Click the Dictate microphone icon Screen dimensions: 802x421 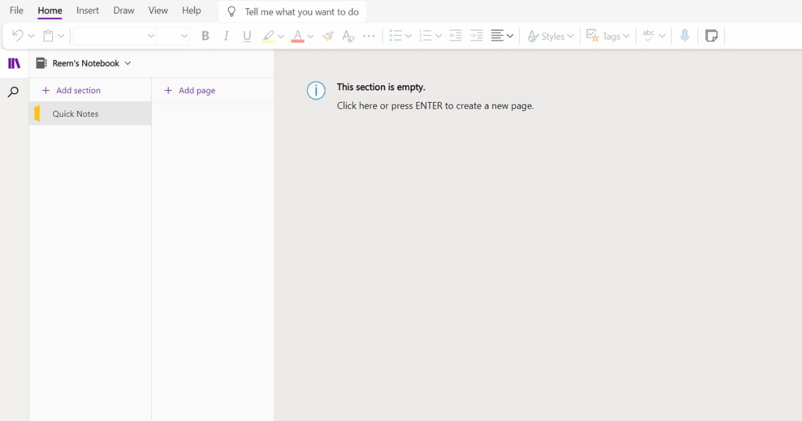tap(684, 35)
